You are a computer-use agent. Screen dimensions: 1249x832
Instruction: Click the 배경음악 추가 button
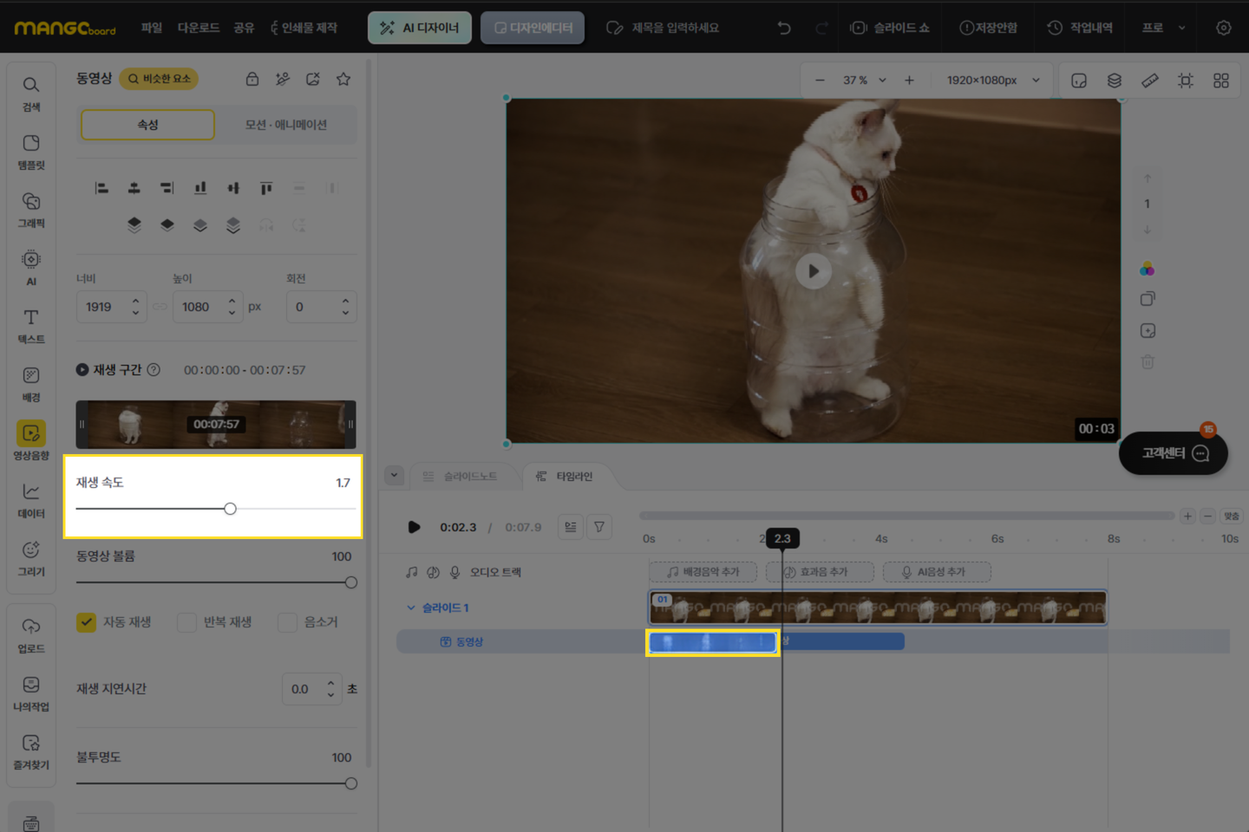[x=703, y=572]
